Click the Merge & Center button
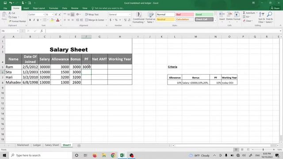The height and width of the screenshot is (159, 283). [95, 20]
